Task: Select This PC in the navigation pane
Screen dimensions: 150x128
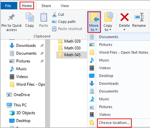Action: (17, 105)
